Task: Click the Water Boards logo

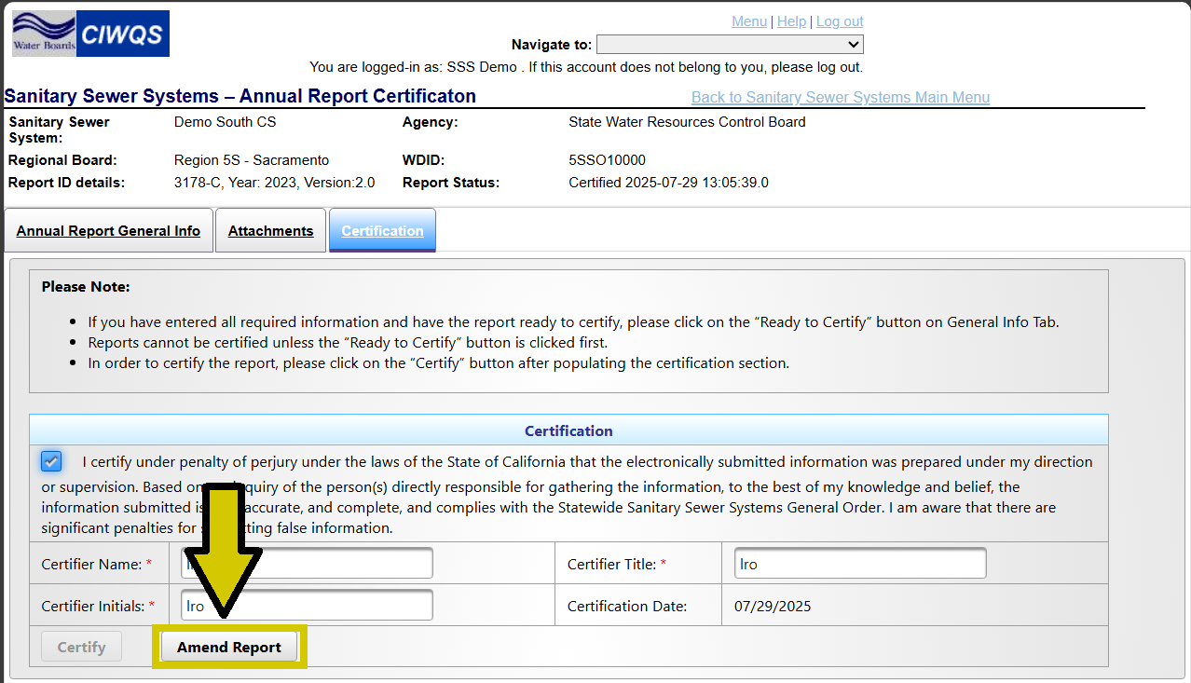Action: [41, 33]
